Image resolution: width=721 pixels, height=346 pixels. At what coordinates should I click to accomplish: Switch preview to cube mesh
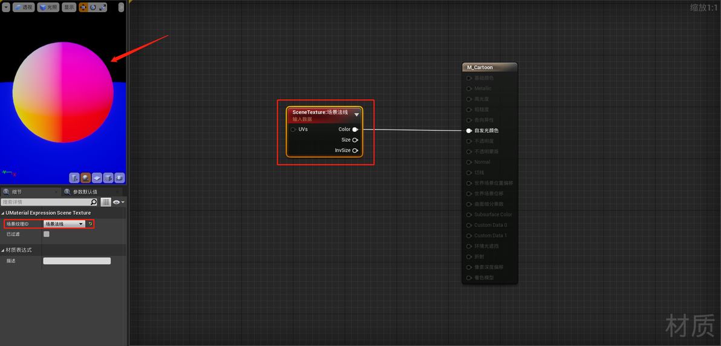(x=108, y=178)
